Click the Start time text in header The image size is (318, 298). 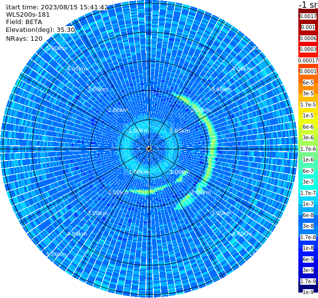pos(57,7)
